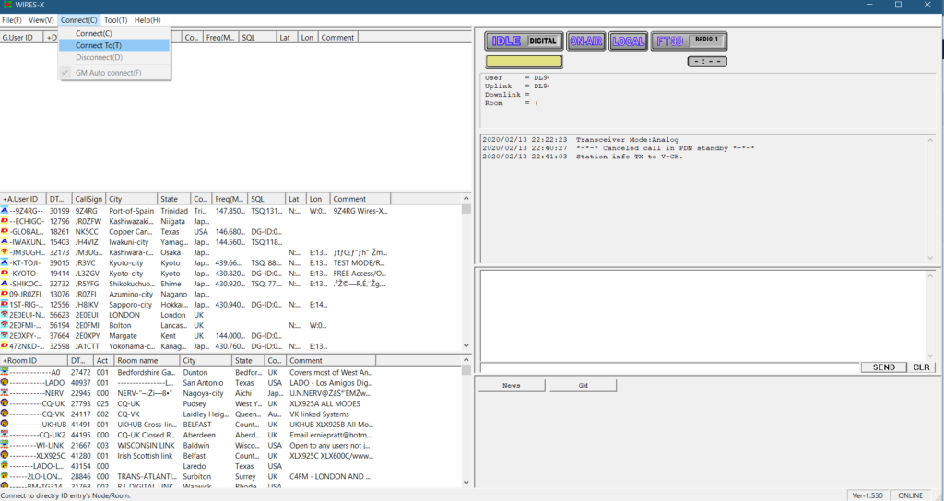Click the node icon for --ECHIGO-
The height and width of the screenshot is (501, 944).
[5, 221]
